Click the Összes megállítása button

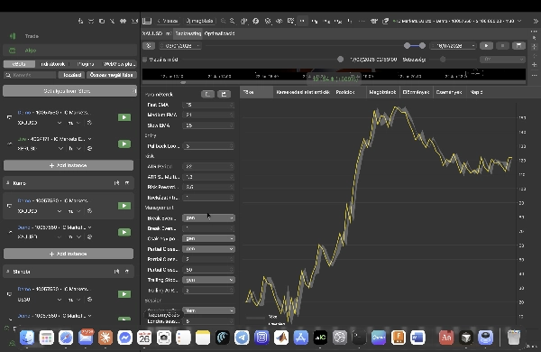click(x=111, y=75)
